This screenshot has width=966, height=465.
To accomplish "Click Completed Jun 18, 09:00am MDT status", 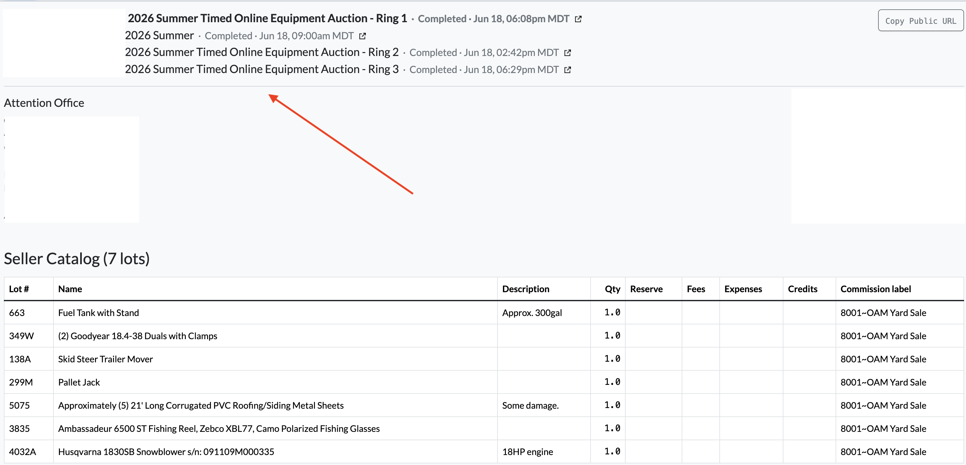I will 279,36.
